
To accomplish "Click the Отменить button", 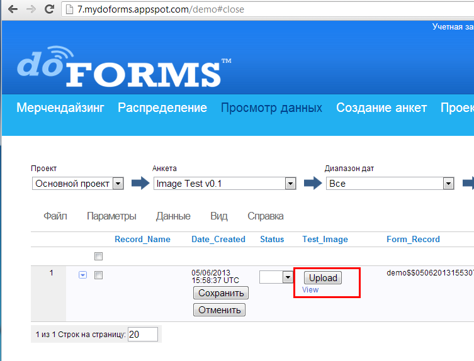I will pyautogui.click(x=219, y=310).
